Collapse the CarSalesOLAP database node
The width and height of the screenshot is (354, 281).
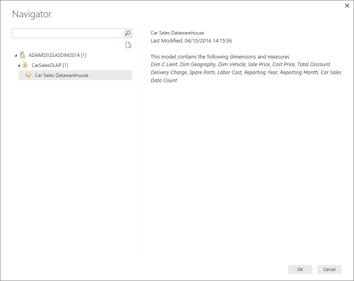tap(19, 65)
